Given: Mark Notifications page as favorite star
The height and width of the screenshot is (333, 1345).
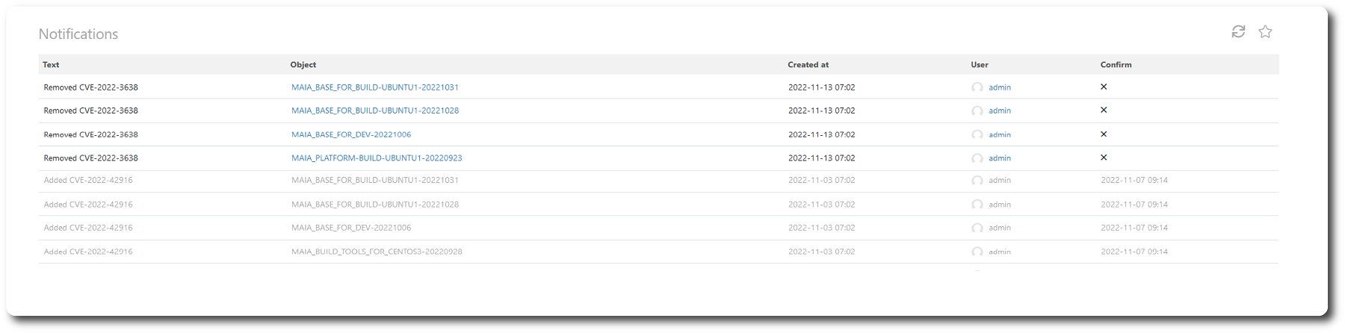Looking at the screenshot, I should (1265, 31).
